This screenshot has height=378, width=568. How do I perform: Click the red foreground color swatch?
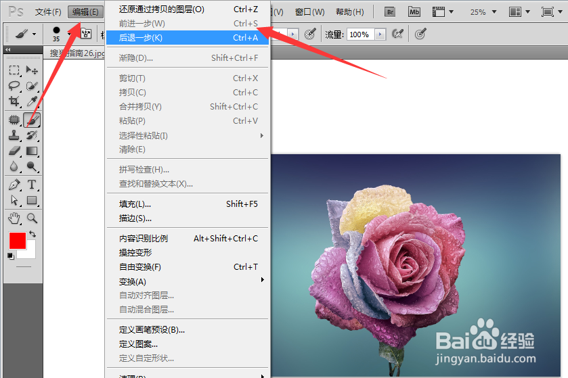17,241
